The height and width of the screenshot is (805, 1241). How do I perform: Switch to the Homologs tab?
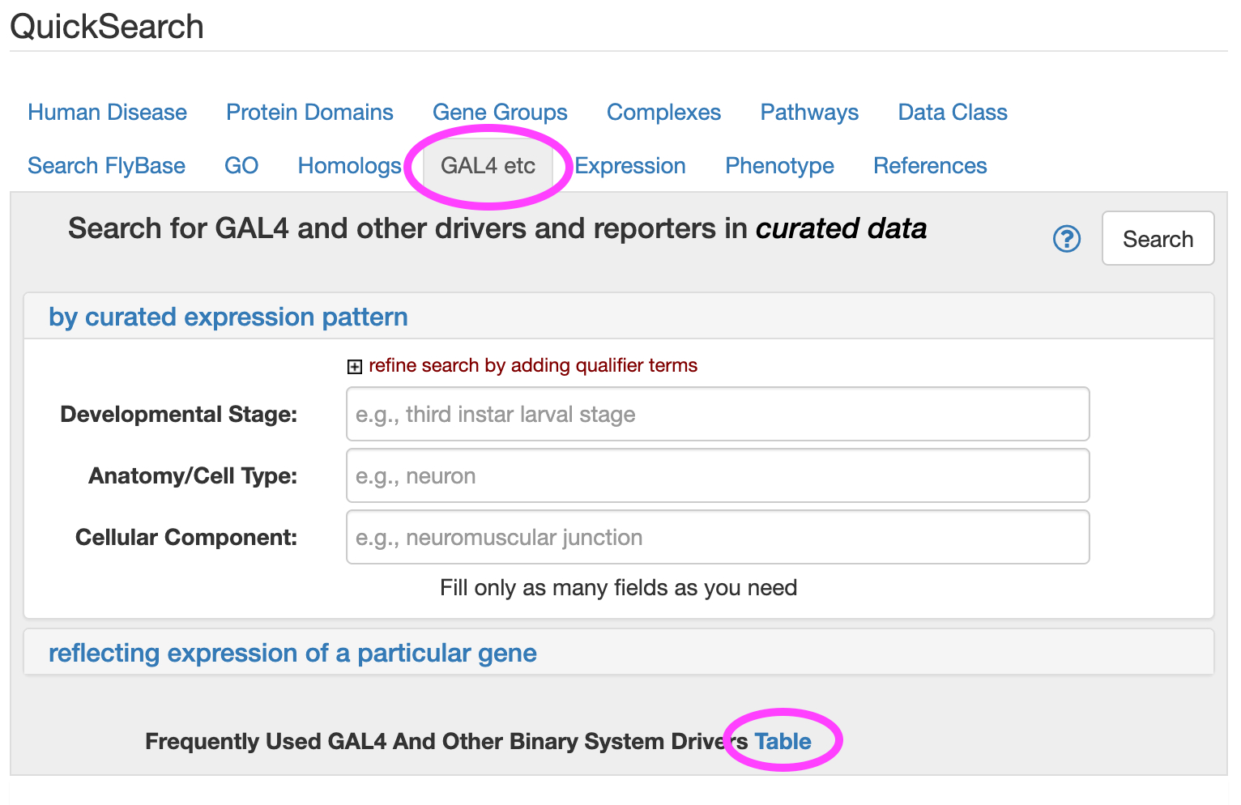pyautogui.click(x=349, y=165)
